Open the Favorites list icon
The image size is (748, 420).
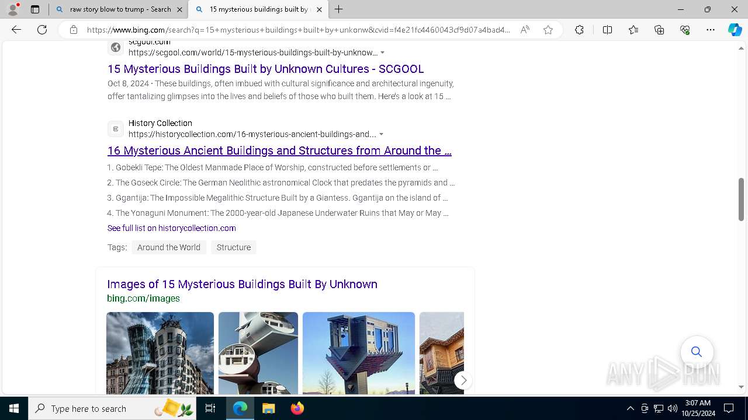633,30
